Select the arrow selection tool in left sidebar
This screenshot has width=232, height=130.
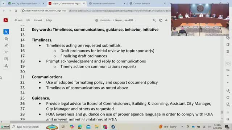6,32
